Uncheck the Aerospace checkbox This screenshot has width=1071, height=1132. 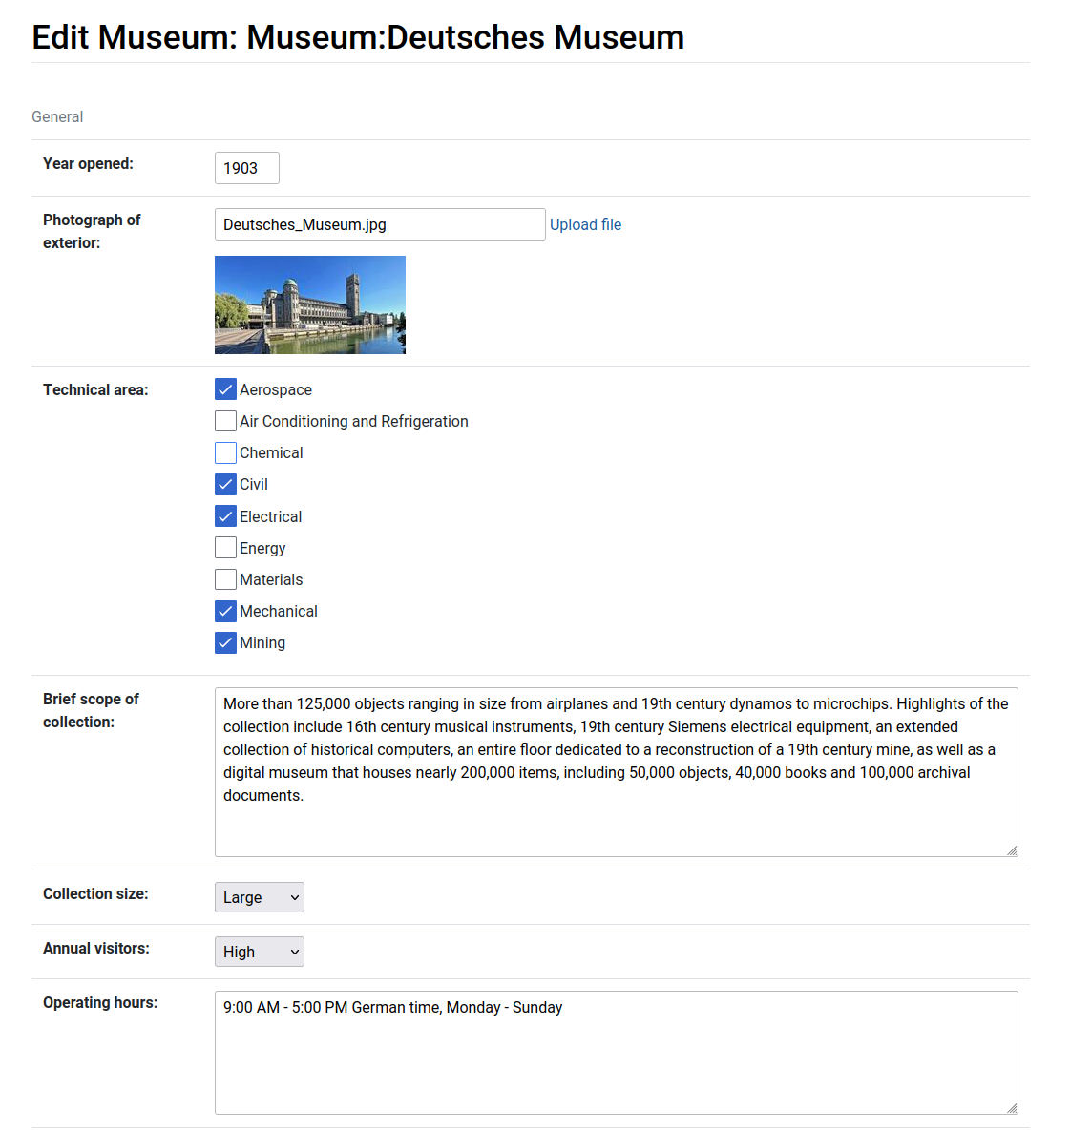point(225,389)
